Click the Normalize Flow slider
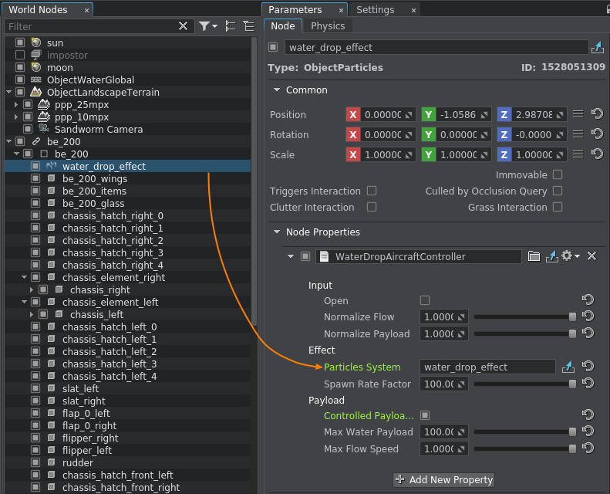The height and width of the screenshot is (494, 610). pyautogui.click(x=524, y=317)
